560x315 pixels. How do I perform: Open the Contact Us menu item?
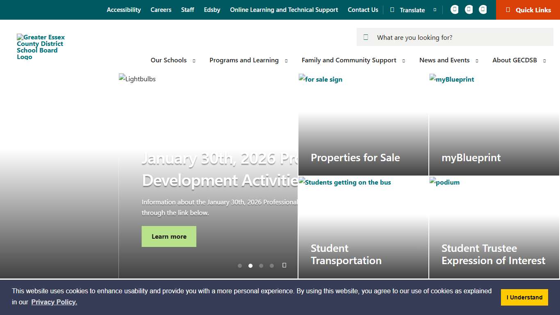363,9
